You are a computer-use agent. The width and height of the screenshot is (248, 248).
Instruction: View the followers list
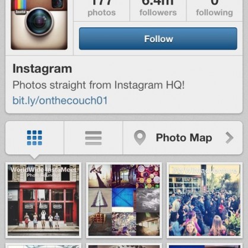(x=158, y=9)
